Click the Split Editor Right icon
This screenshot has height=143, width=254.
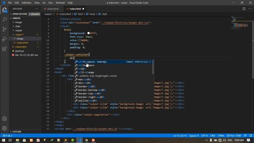[x=244, y=9]
